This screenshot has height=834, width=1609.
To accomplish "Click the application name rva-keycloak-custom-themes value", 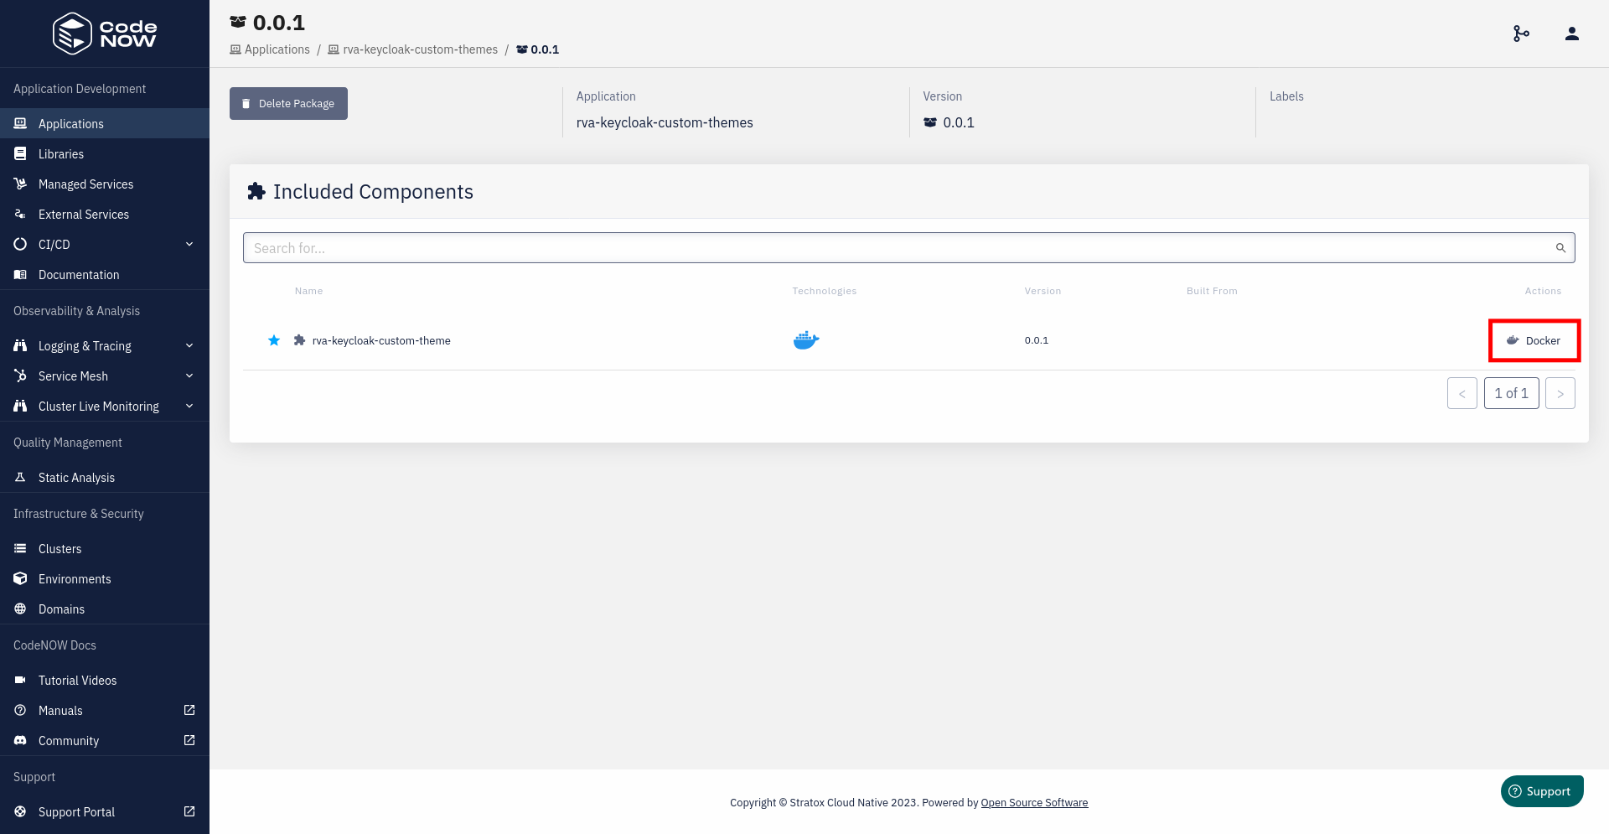I will [665, 122].
